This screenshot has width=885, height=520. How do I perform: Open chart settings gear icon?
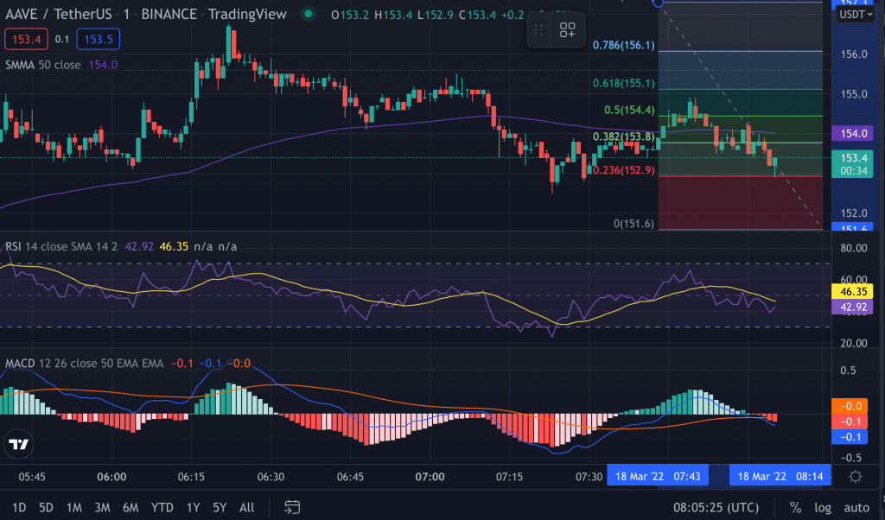click(856, 477)
